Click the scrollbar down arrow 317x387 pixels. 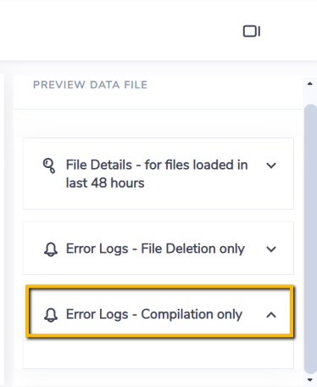click(x=310, y=380)
